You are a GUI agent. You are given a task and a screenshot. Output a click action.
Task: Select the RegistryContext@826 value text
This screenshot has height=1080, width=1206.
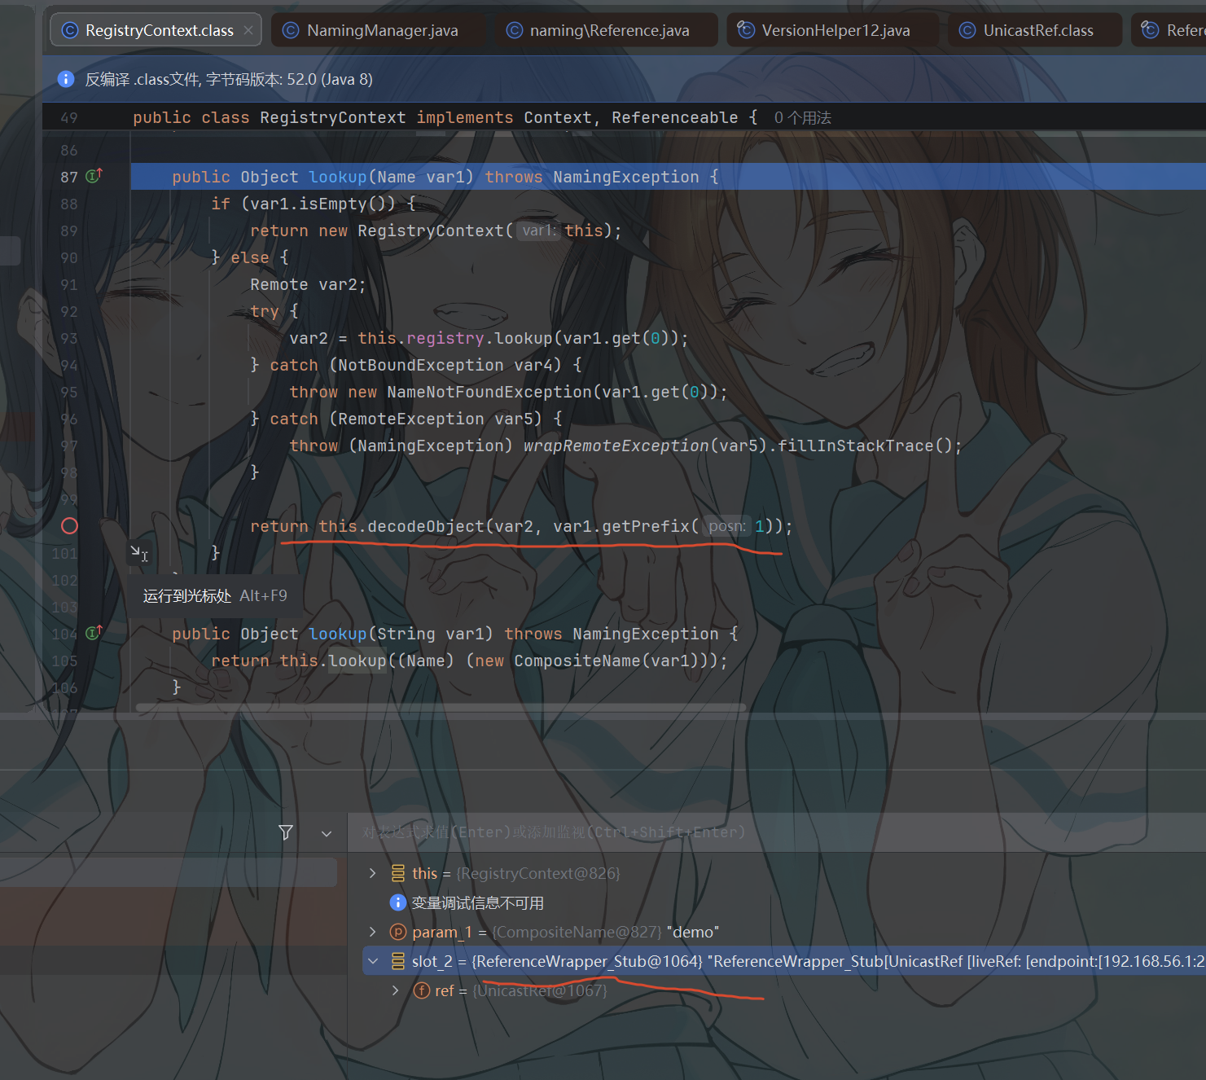tap(538, 873)
